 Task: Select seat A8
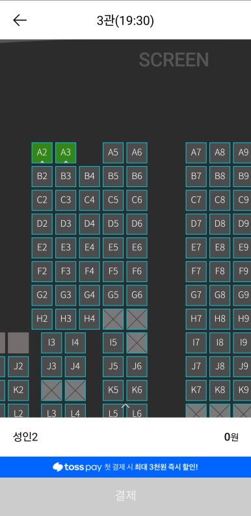click(x=220, y=152)
